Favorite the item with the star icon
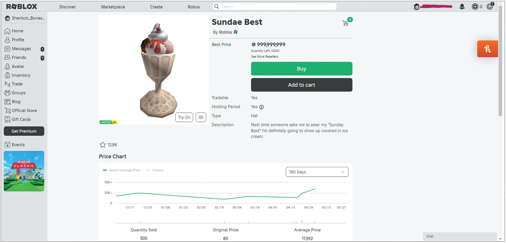 (x=103, y=145)
